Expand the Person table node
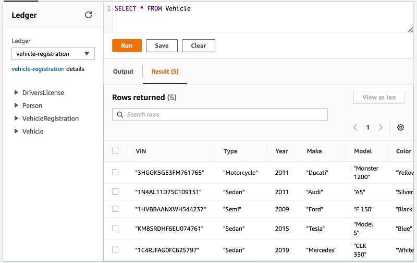This screenshot has height=263, width=417. click(x=17, y=105)
